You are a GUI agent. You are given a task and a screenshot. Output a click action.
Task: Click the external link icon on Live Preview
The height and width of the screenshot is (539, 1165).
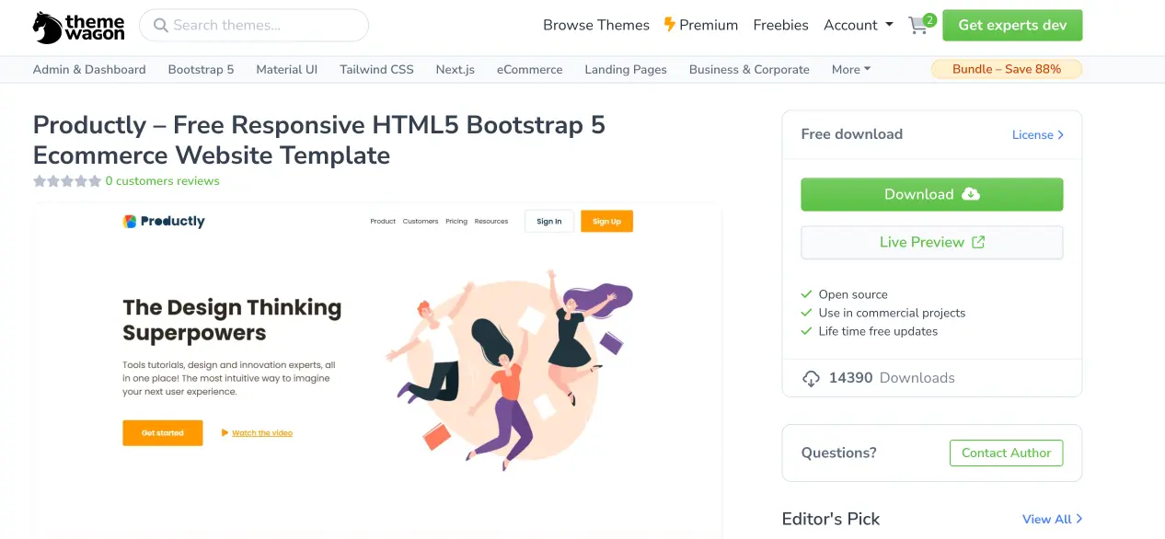pos(979,242)
